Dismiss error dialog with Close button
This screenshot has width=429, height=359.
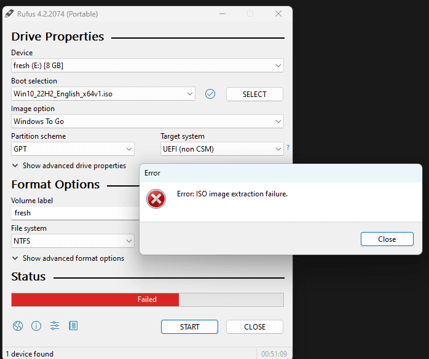tap(387, 239)
